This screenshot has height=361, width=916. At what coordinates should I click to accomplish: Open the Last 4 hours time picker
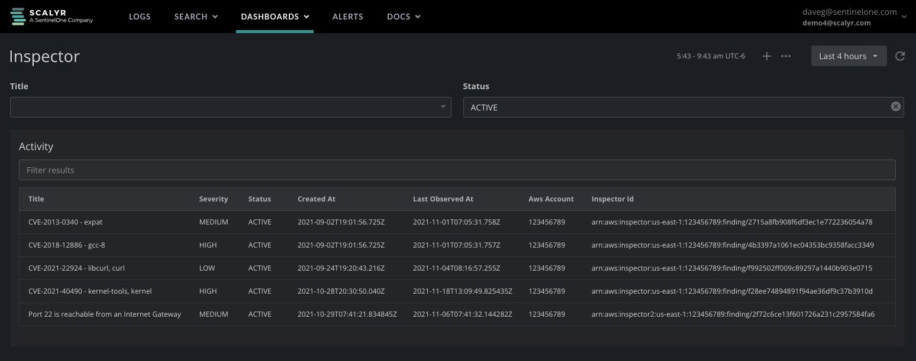[848, 56]
